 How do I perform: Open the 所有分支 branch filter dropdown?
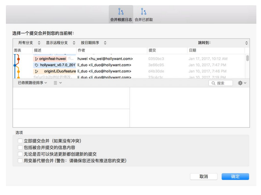(29, 43)
